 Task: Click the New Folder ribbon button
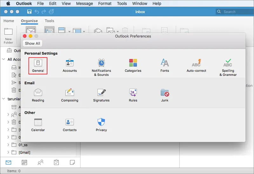pos(9,36)
